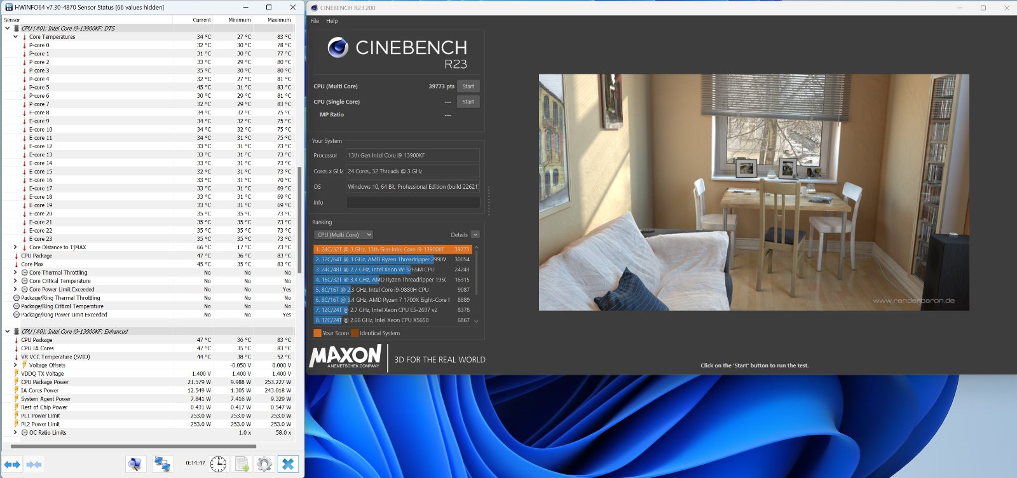Expand Core Power Limit Exceeded

tap(15, 289)
